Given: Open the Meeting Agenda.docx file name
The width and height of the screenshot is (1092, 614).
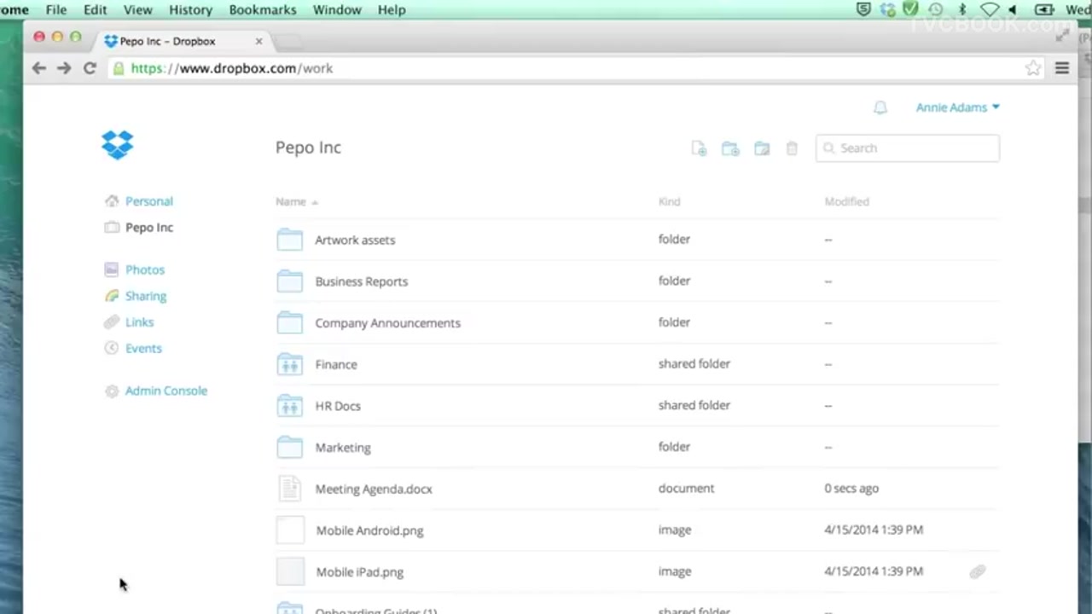Looking at the screenshot, I should [x=374, y=489].
